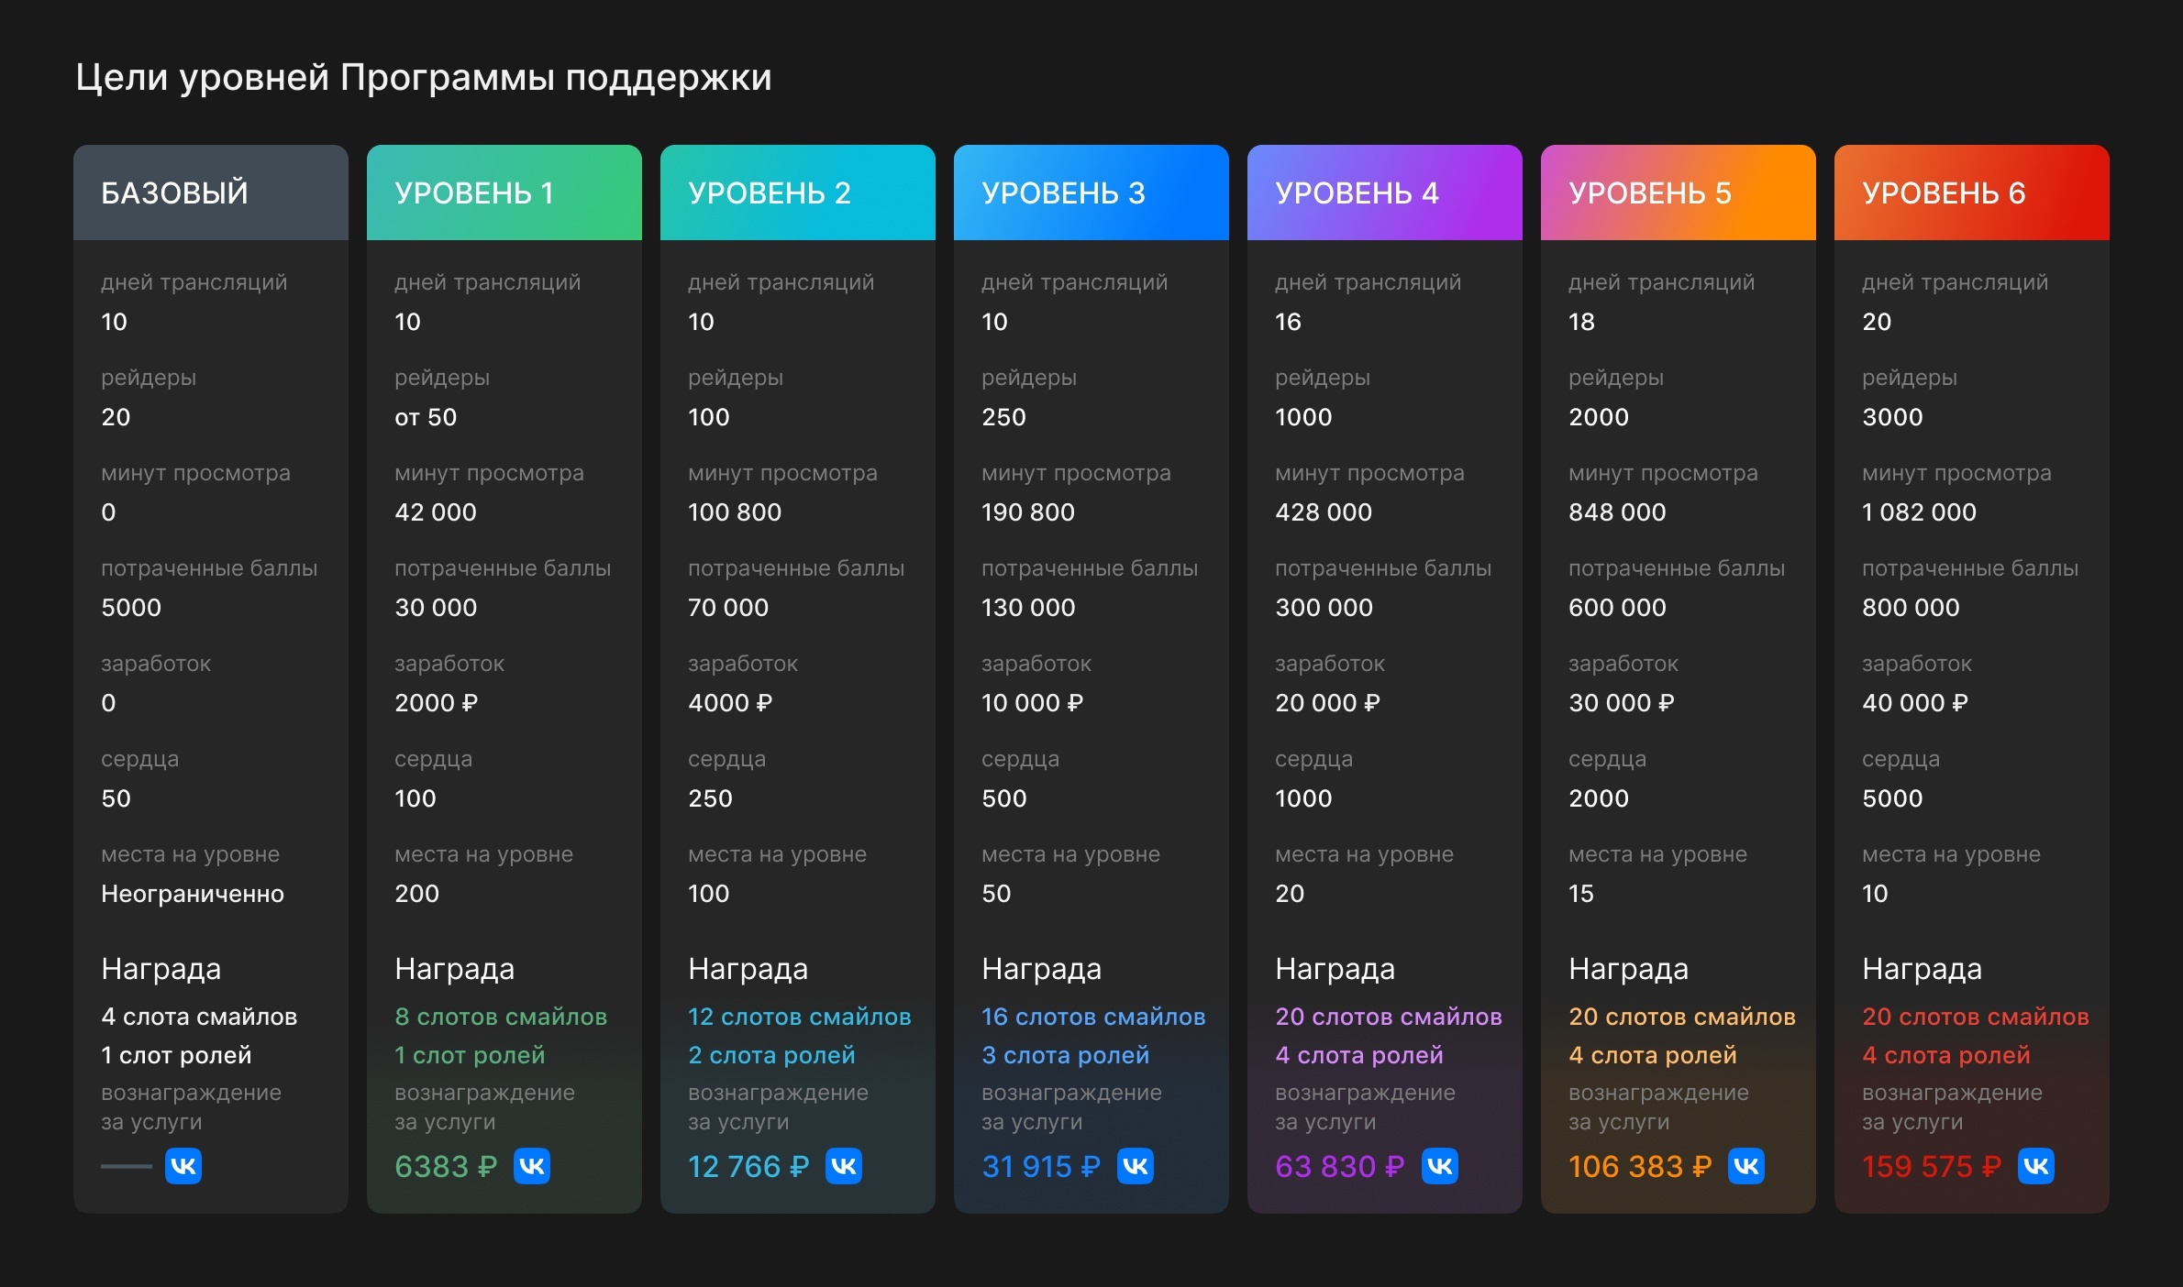Screen dimensions: 2183x1287
Task: Click the 848 000 minutes value
Action: 1617,512
